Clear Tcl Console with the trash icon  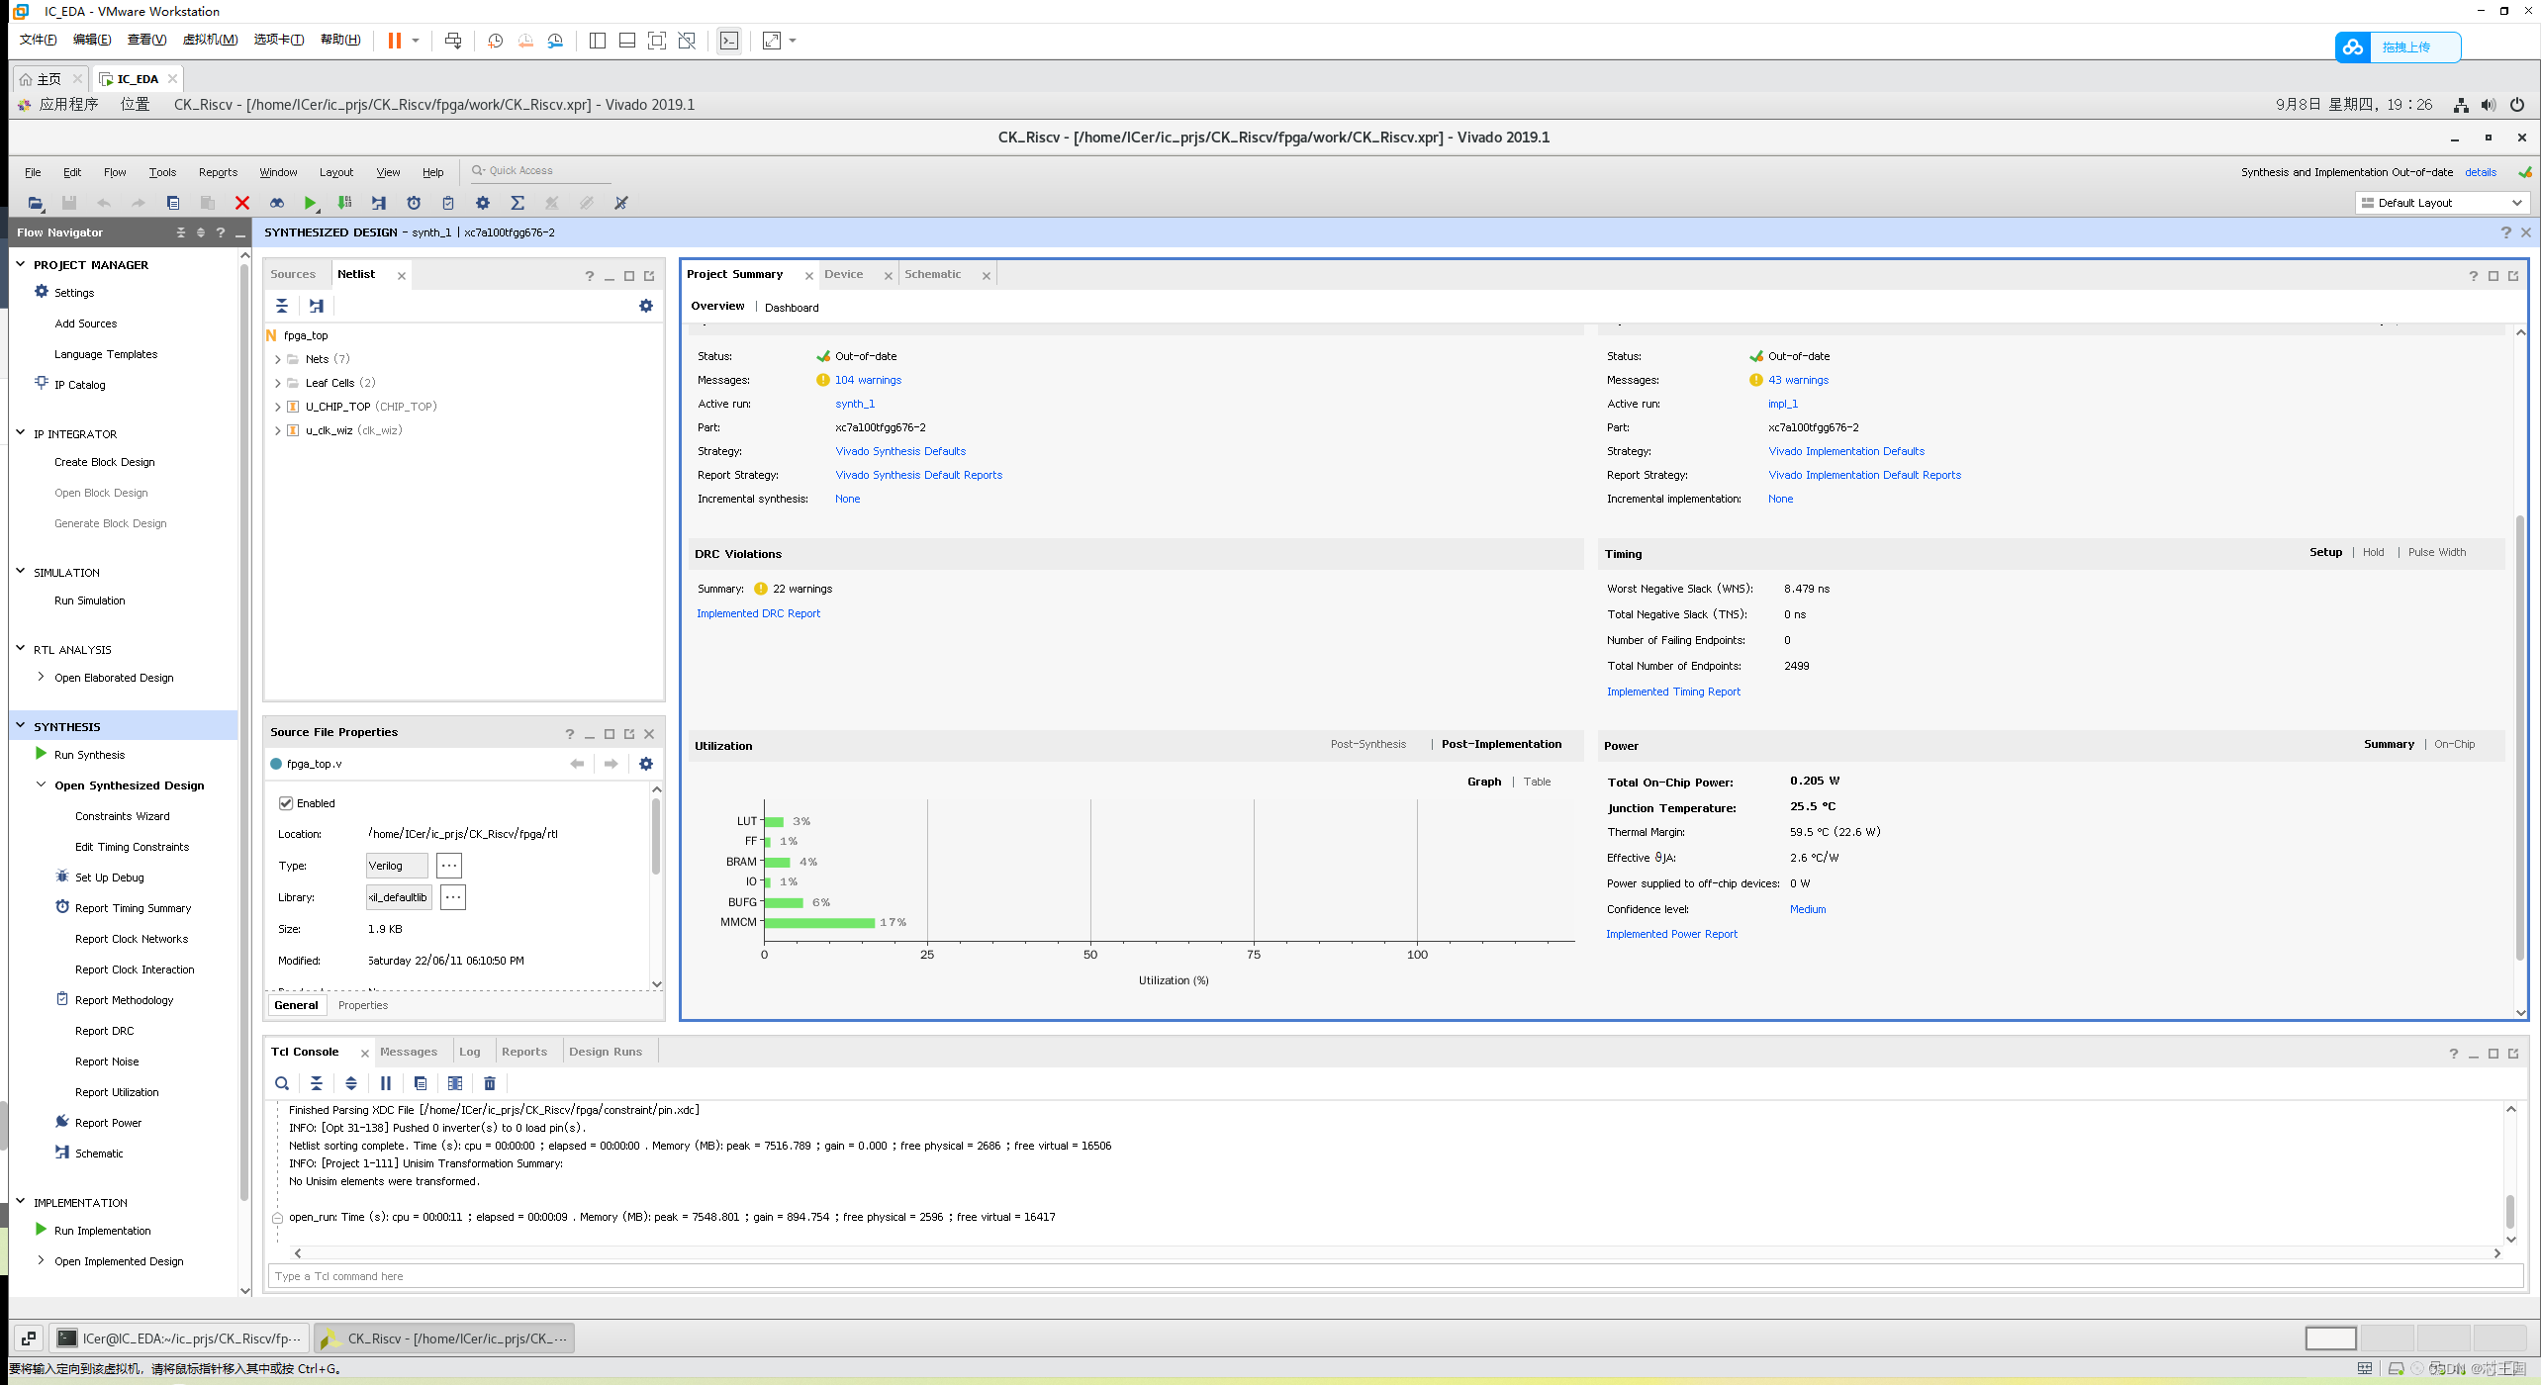click(x=490, y=1083)
